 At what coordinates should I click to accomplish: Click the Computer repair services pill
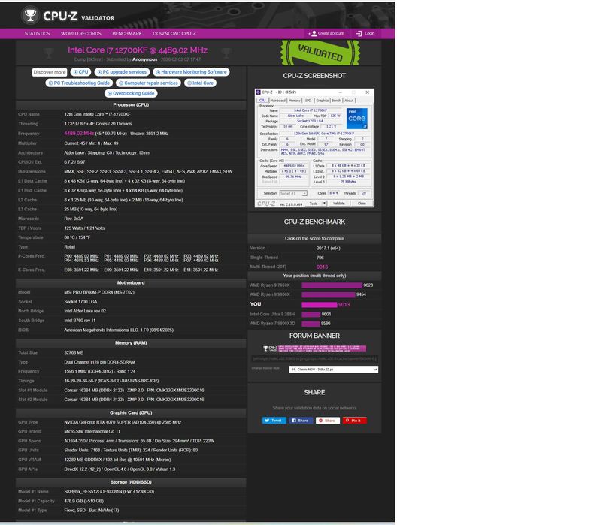pyautogui.click(x=148, y=83)
